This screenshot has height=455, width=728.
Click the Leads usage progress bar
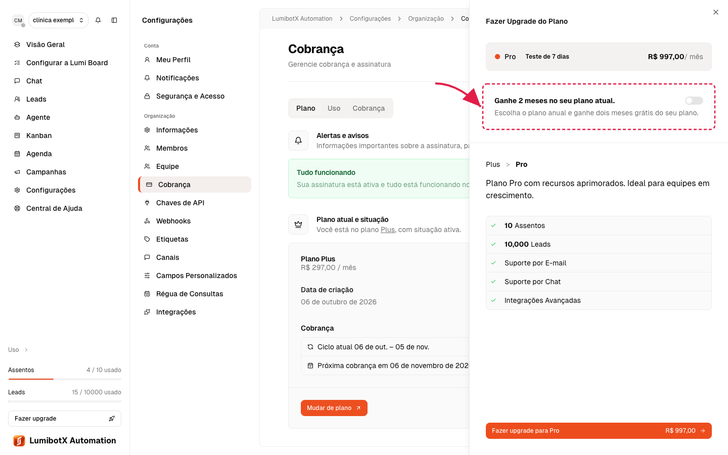(65, 401)
